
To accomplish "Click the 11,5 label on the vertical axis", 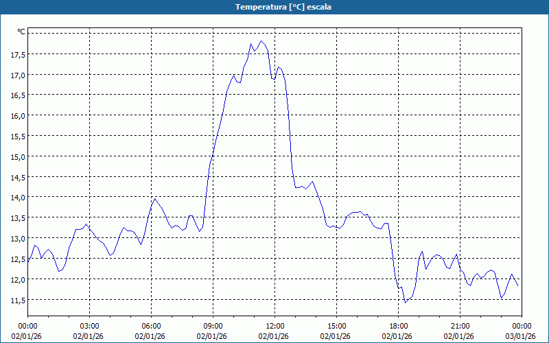I will tap(17, 300).
